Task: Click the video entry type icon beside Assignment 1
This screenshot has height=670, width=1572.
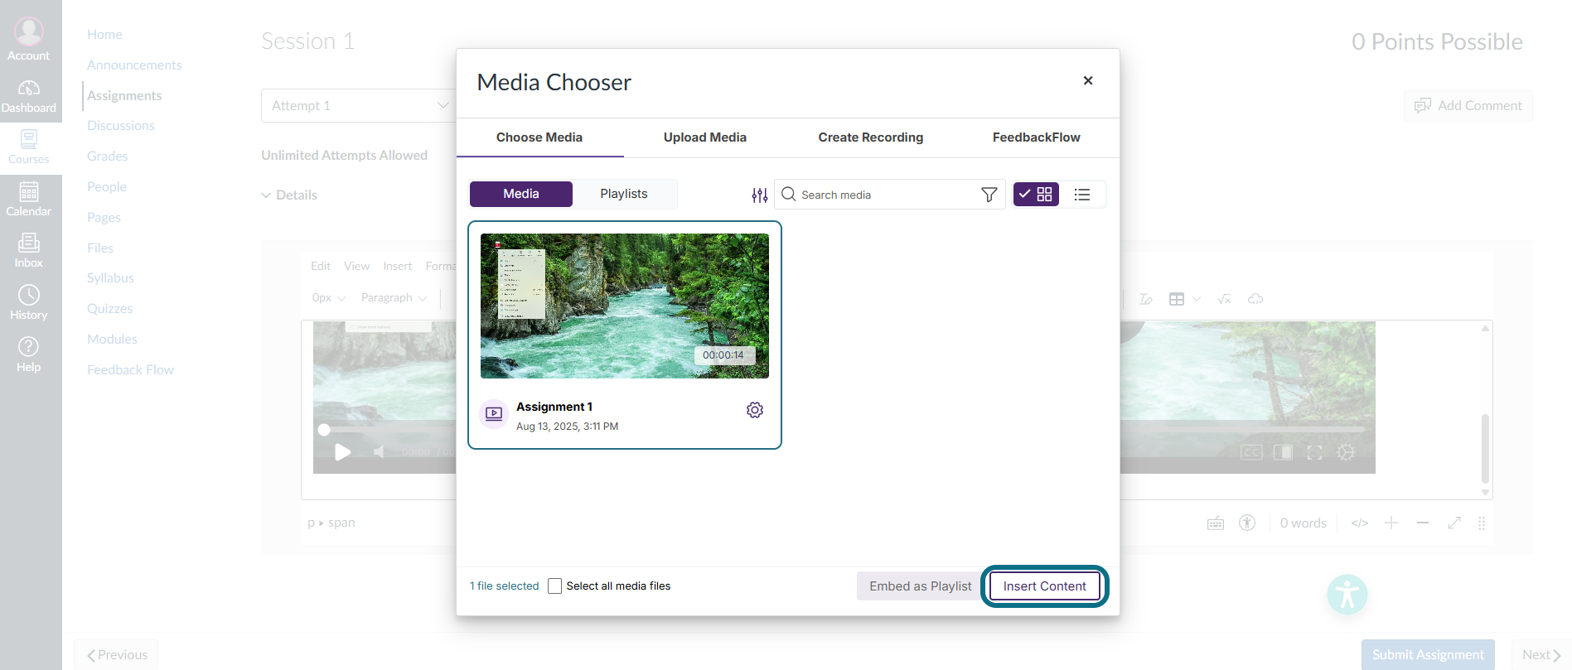Action: [494, 413]
